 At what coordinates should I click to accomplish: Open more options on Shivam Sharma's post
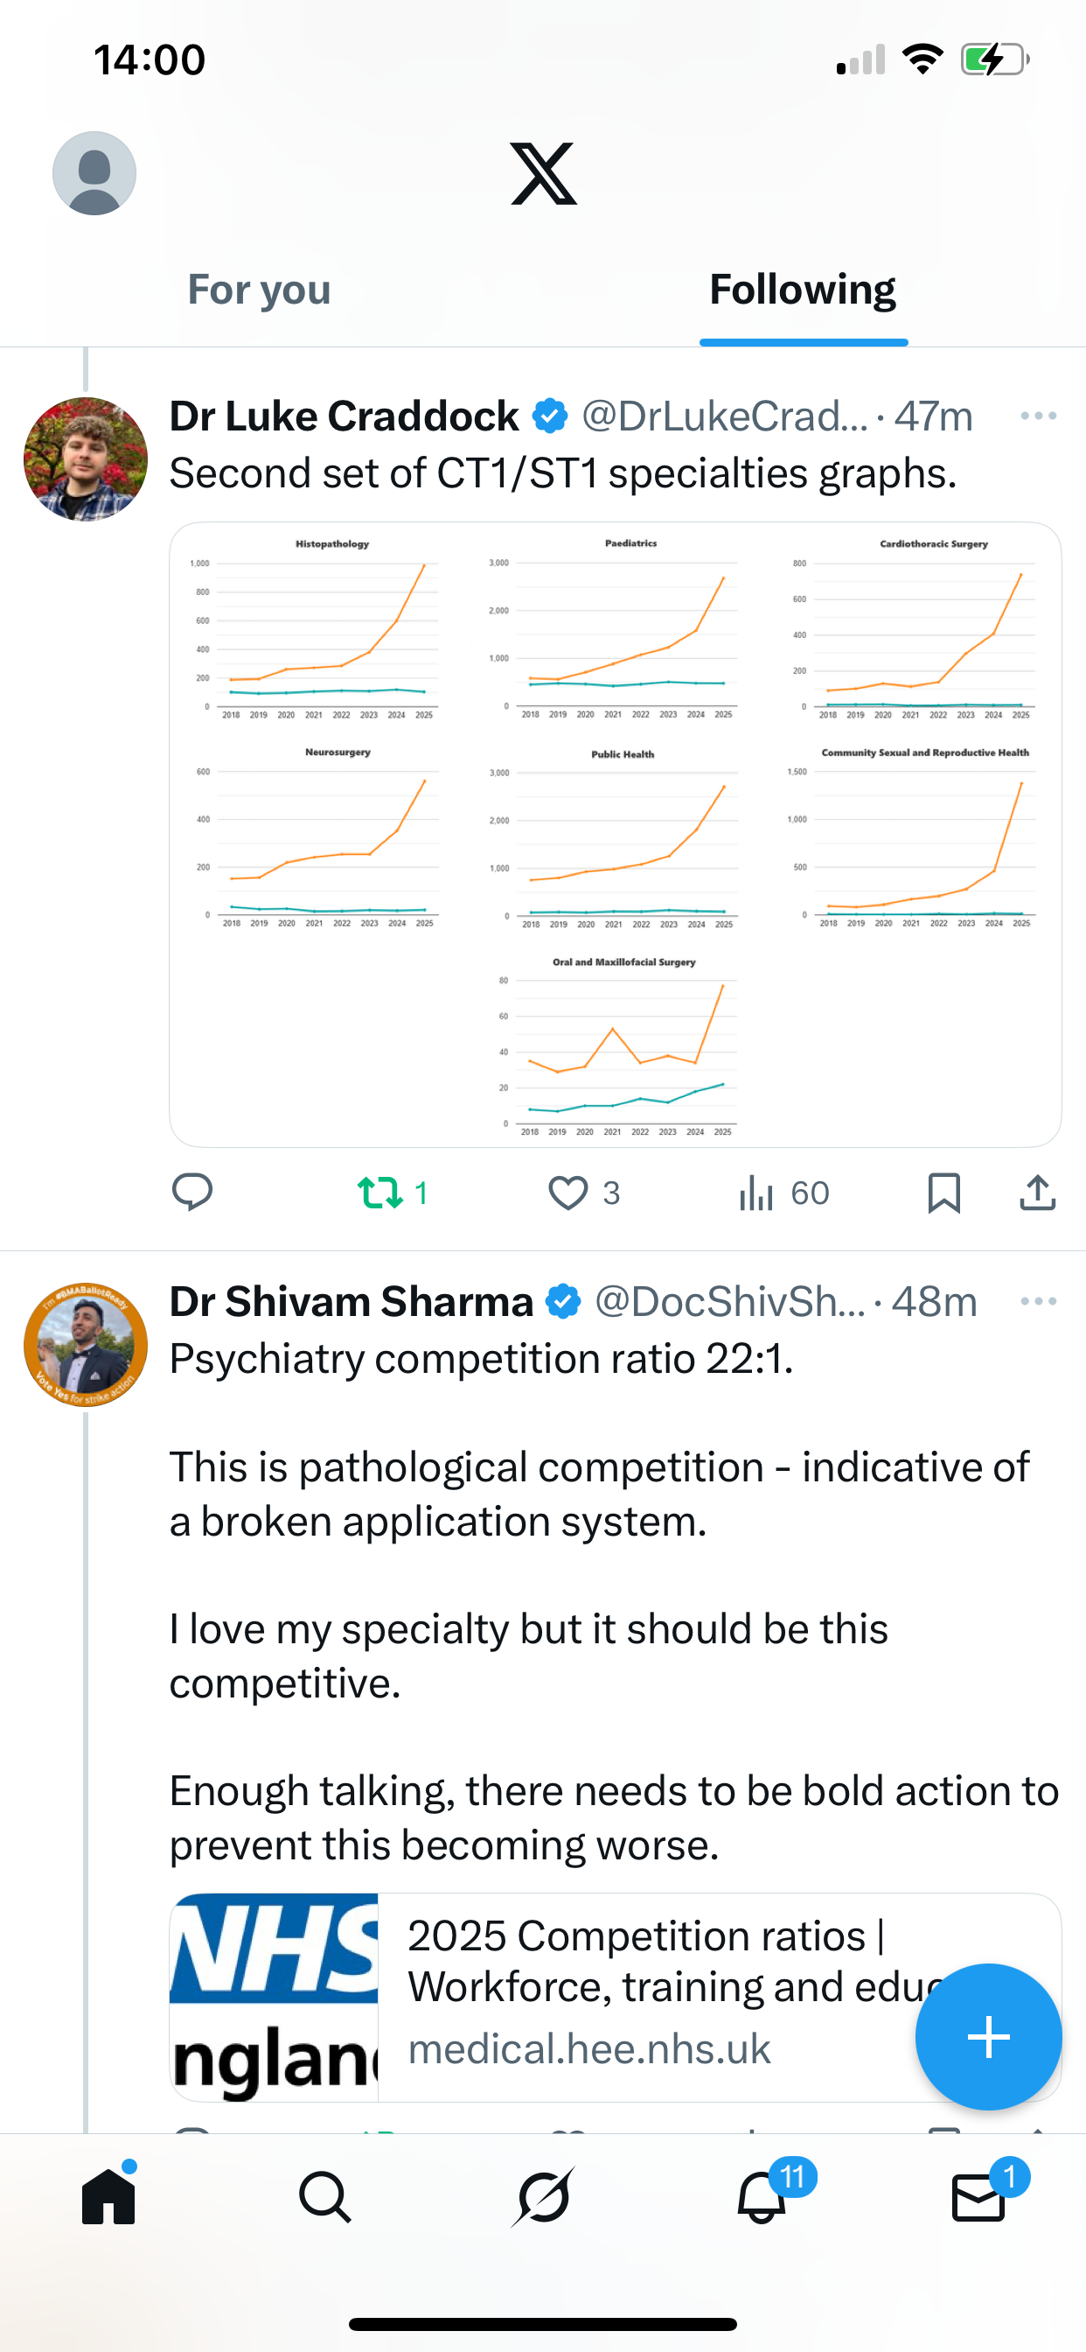1038,1301
